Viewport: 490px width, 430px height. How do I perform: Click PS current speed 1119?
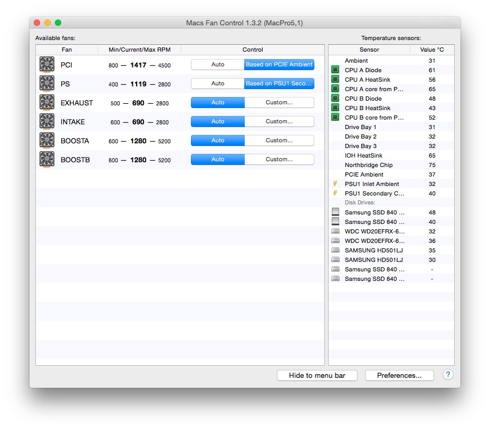138,84
